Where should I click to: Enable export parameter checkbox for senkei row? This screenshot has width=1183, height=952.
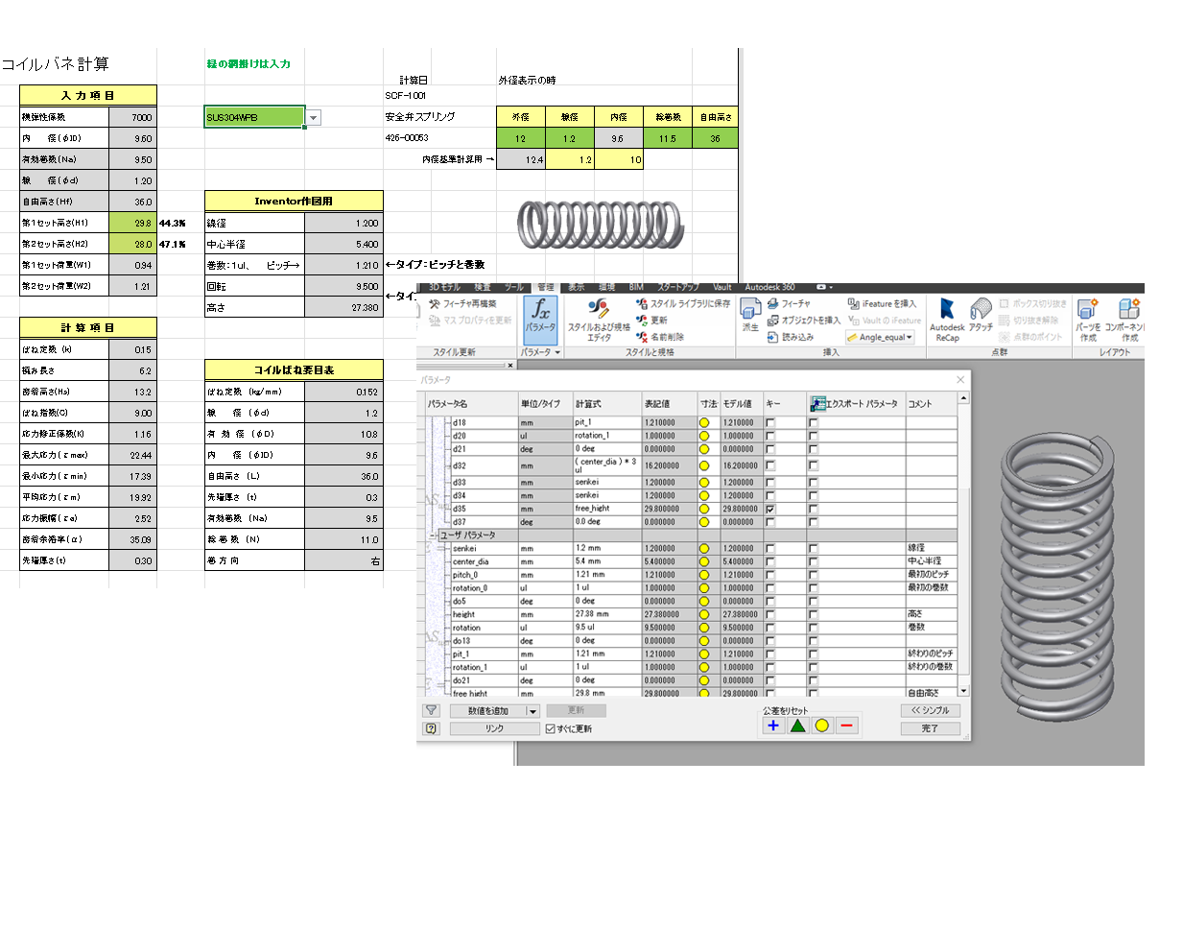pyautogui.click(x=814, y=548)
